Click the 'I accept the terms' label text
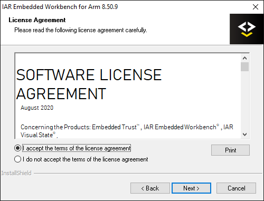Viewport: 264px width, 201px height. click(77, 148)
